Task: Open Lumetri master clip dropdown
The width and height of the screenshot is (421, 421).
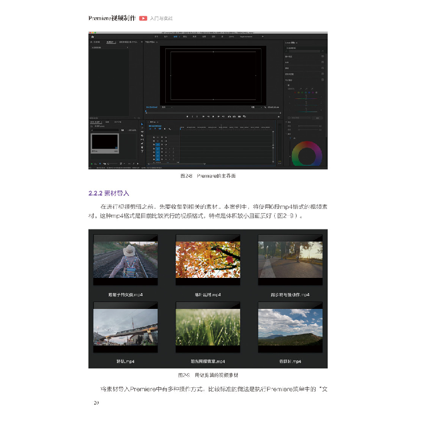Action: (x=305, y=51)
